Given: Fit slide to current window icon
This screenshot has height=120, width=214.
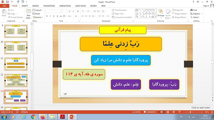Looking at the screenshot, I should (212, 112).
